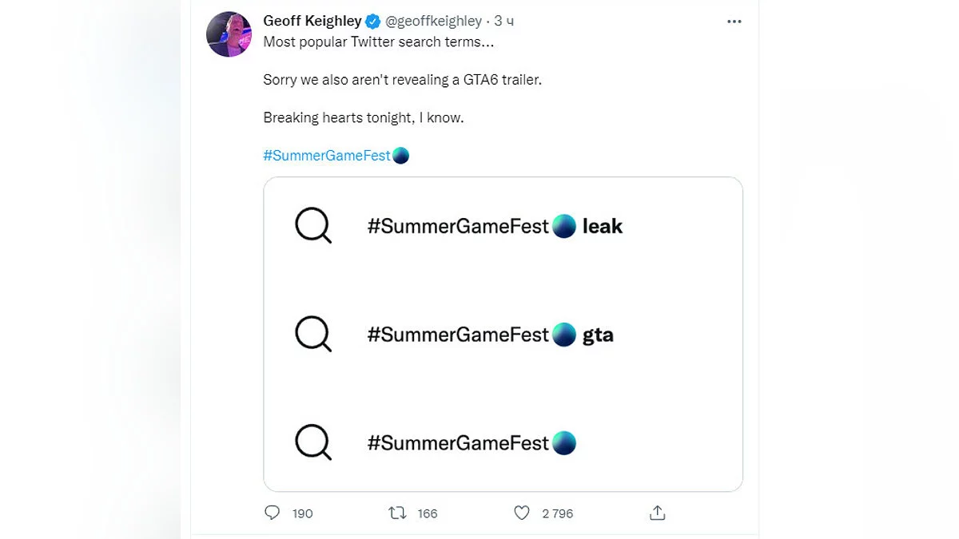This screenshot has height=539, width=959.
Task: Open Geoff Keighley's profile avatar
Action: tap(229, 34)
